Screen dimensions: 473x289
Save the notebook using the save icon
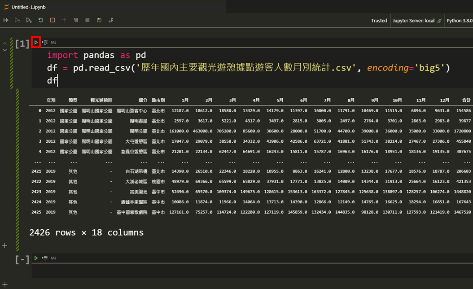tap(100, 20)
